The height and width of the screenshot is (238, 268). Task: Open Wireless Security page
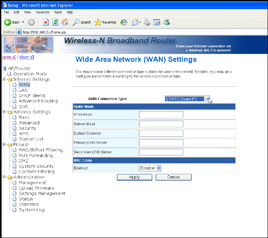(x=27, y=128)
